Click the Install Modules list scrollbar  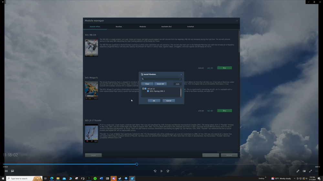[x=181, y=92]
